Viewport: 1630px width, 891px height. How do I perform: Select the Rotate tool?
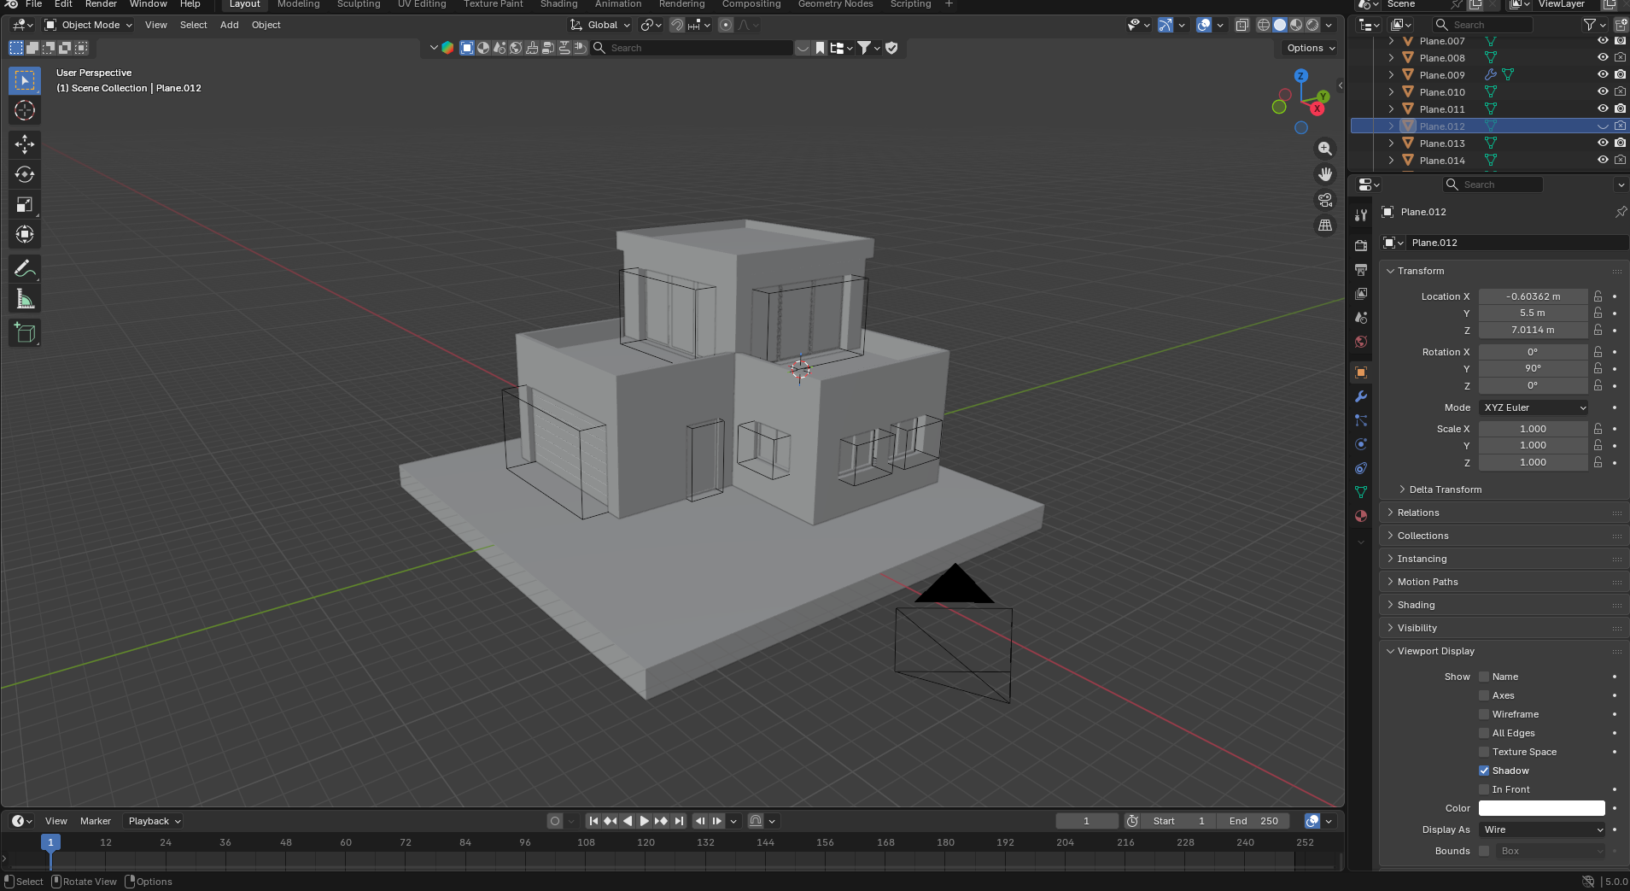25,174
